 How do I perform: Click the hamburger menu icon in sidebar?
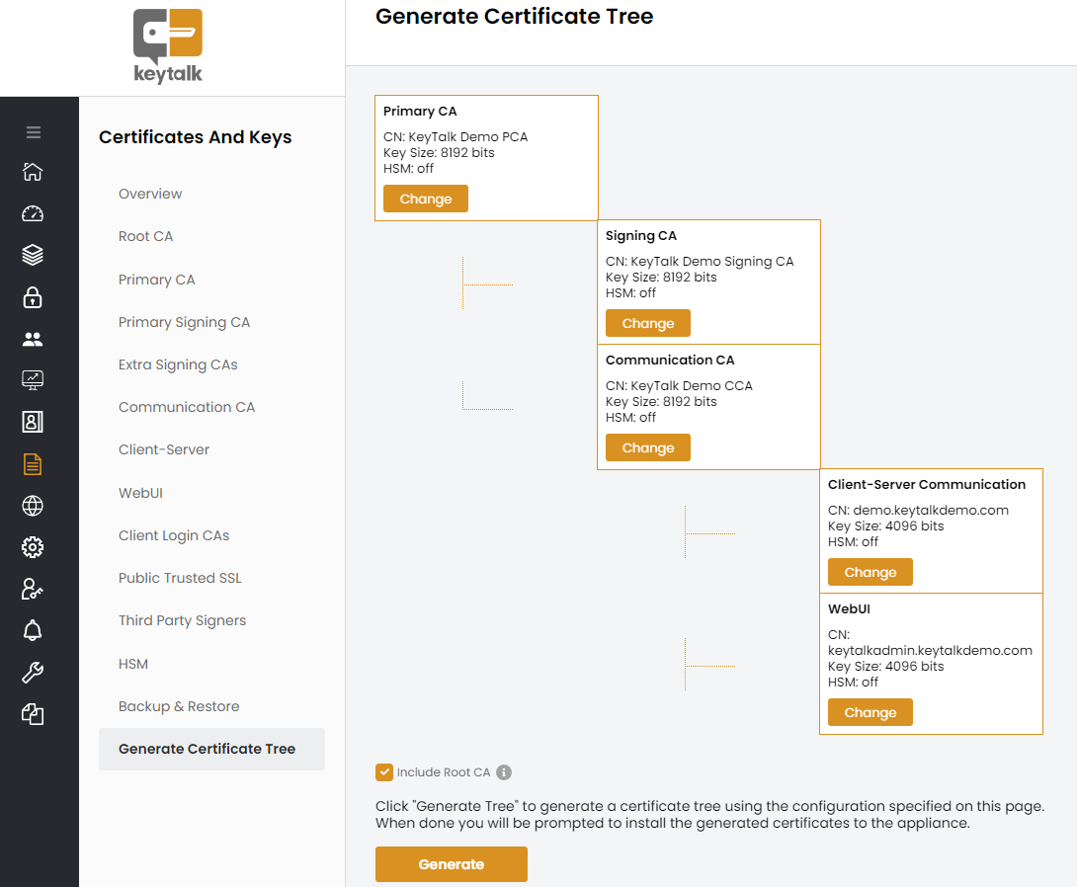pos(33,132)
